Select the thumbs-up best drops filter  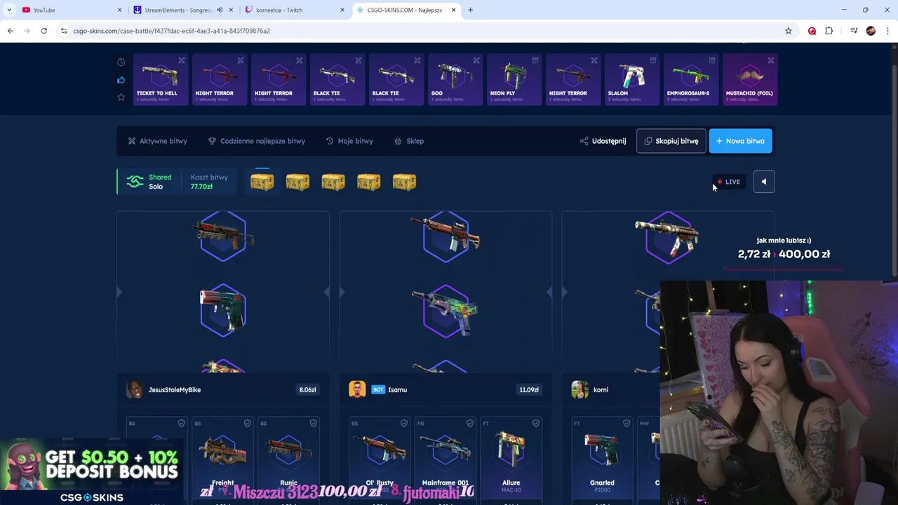121,80
